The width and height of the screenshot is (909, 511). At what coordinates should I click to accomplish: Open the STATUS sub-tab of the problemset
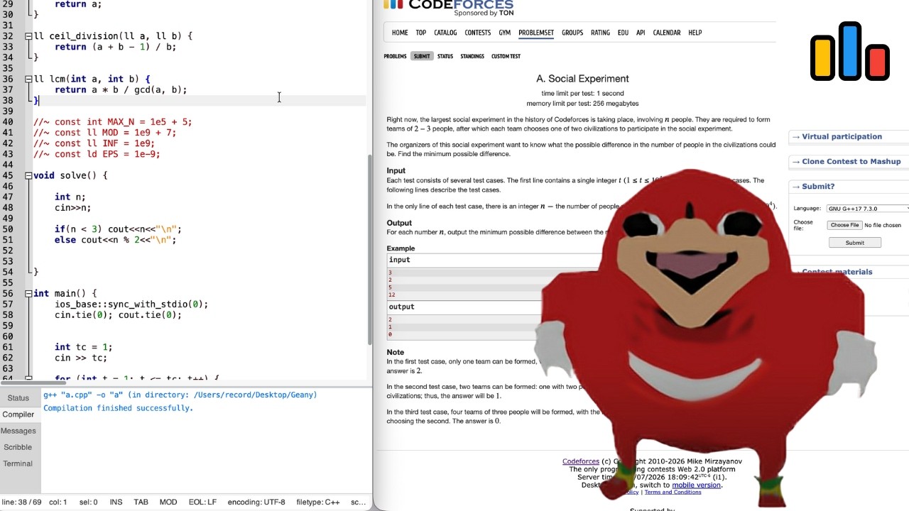click(x=445, y=56)
